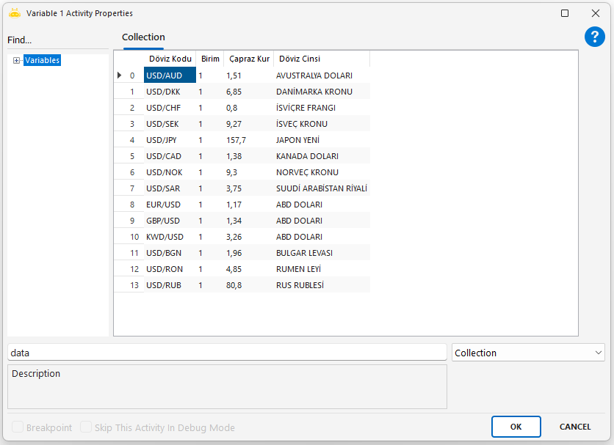Open the Collection type dropdown
Viewport: 614px width, 445px height.
528,353
